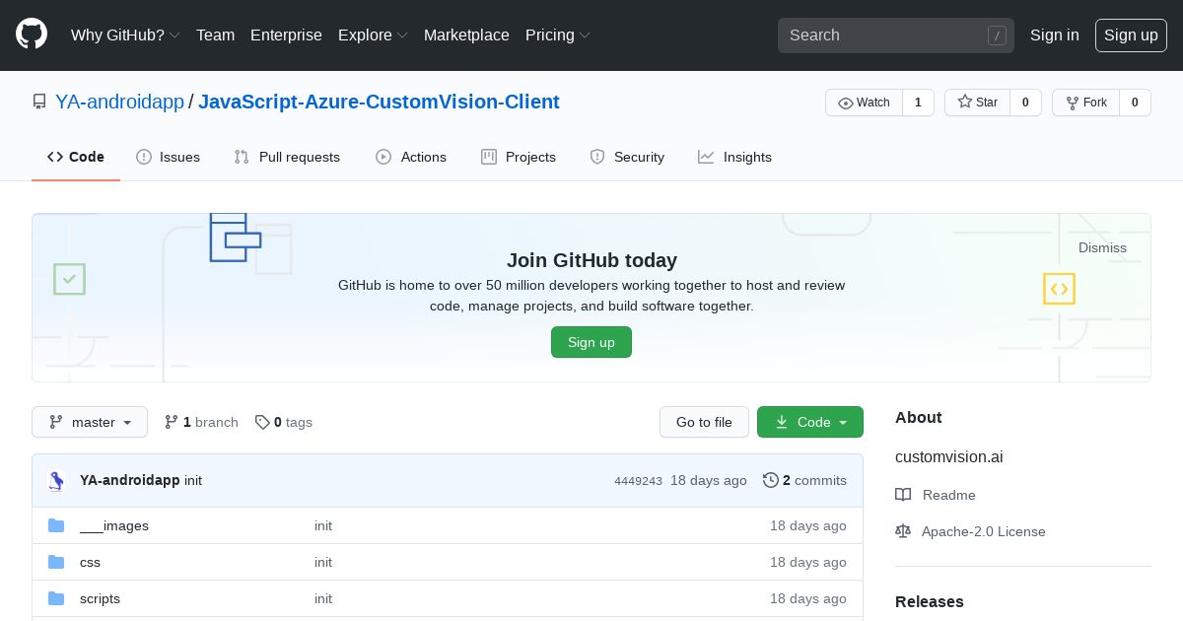Open the css folder
The image size is (1183, 621).
[x=90, y=562]
